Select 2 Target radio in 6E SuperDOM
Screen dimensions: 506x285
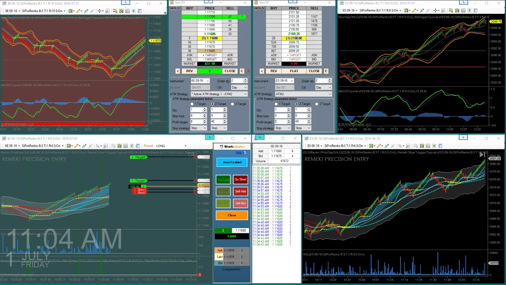point(212,104)
